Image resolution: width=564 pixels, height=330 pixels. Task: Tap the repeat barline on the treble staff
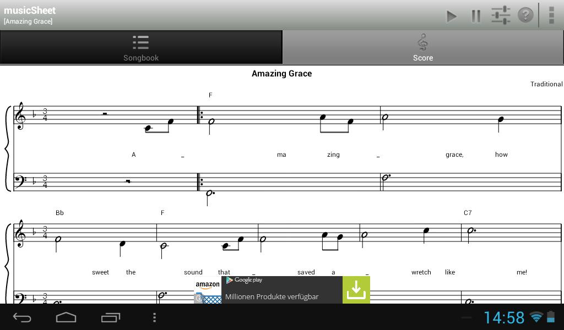199,115
